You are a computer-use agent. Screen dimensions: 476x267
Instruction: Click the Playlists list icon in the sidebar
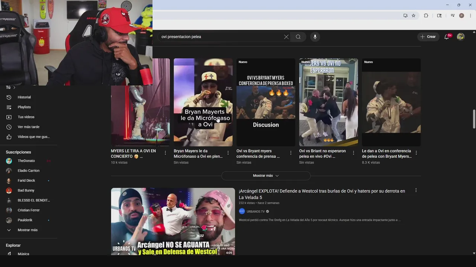[9, 107]
